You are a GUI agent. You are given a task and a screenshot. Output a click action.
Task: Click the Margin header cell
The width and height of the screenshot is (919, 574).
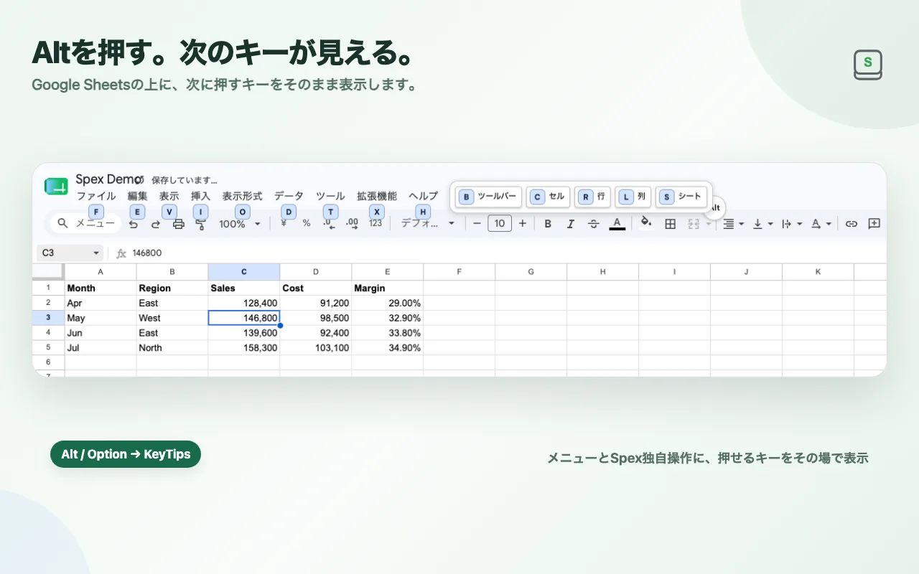[388, 288]
